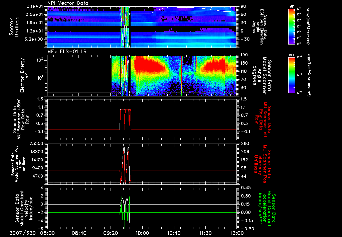Click the "2007/320" date label

tap(22, 233)
